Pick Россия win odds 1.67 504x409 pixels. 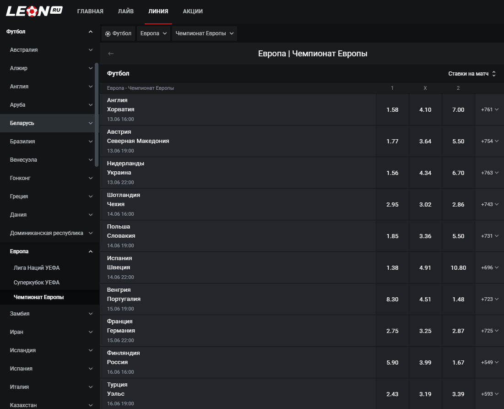(458, 362)
